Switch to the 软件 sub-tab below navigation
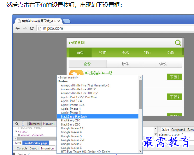Image resolution: width=194 pixels, height=155 pixels. 125,64
